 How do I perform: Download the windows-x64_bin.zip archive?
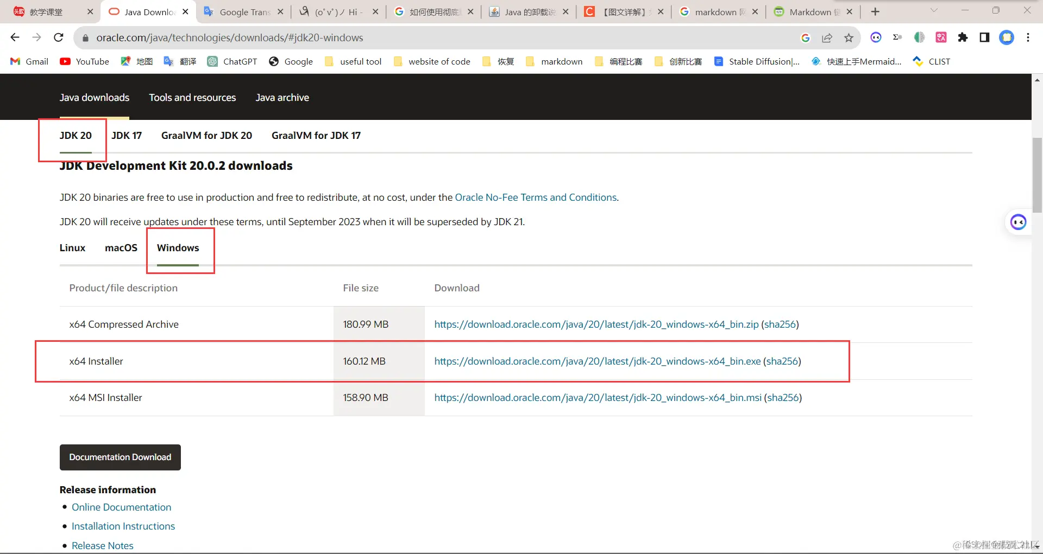click(x=596, y=324)
